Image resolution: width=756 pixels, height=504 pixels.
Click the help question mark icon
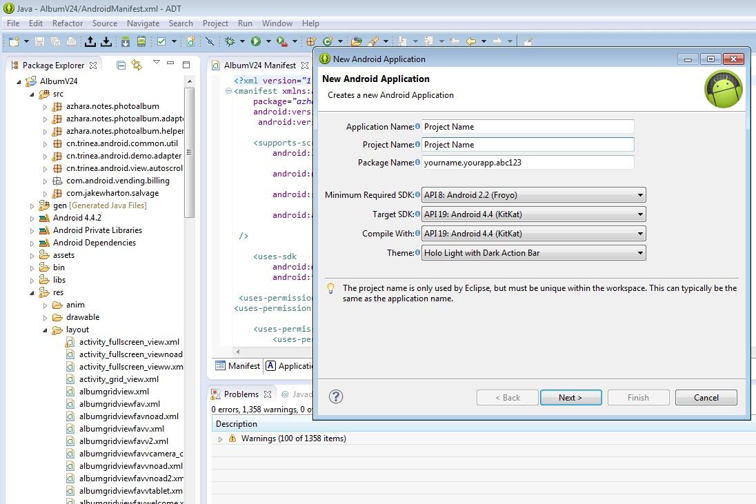point(336,396)
